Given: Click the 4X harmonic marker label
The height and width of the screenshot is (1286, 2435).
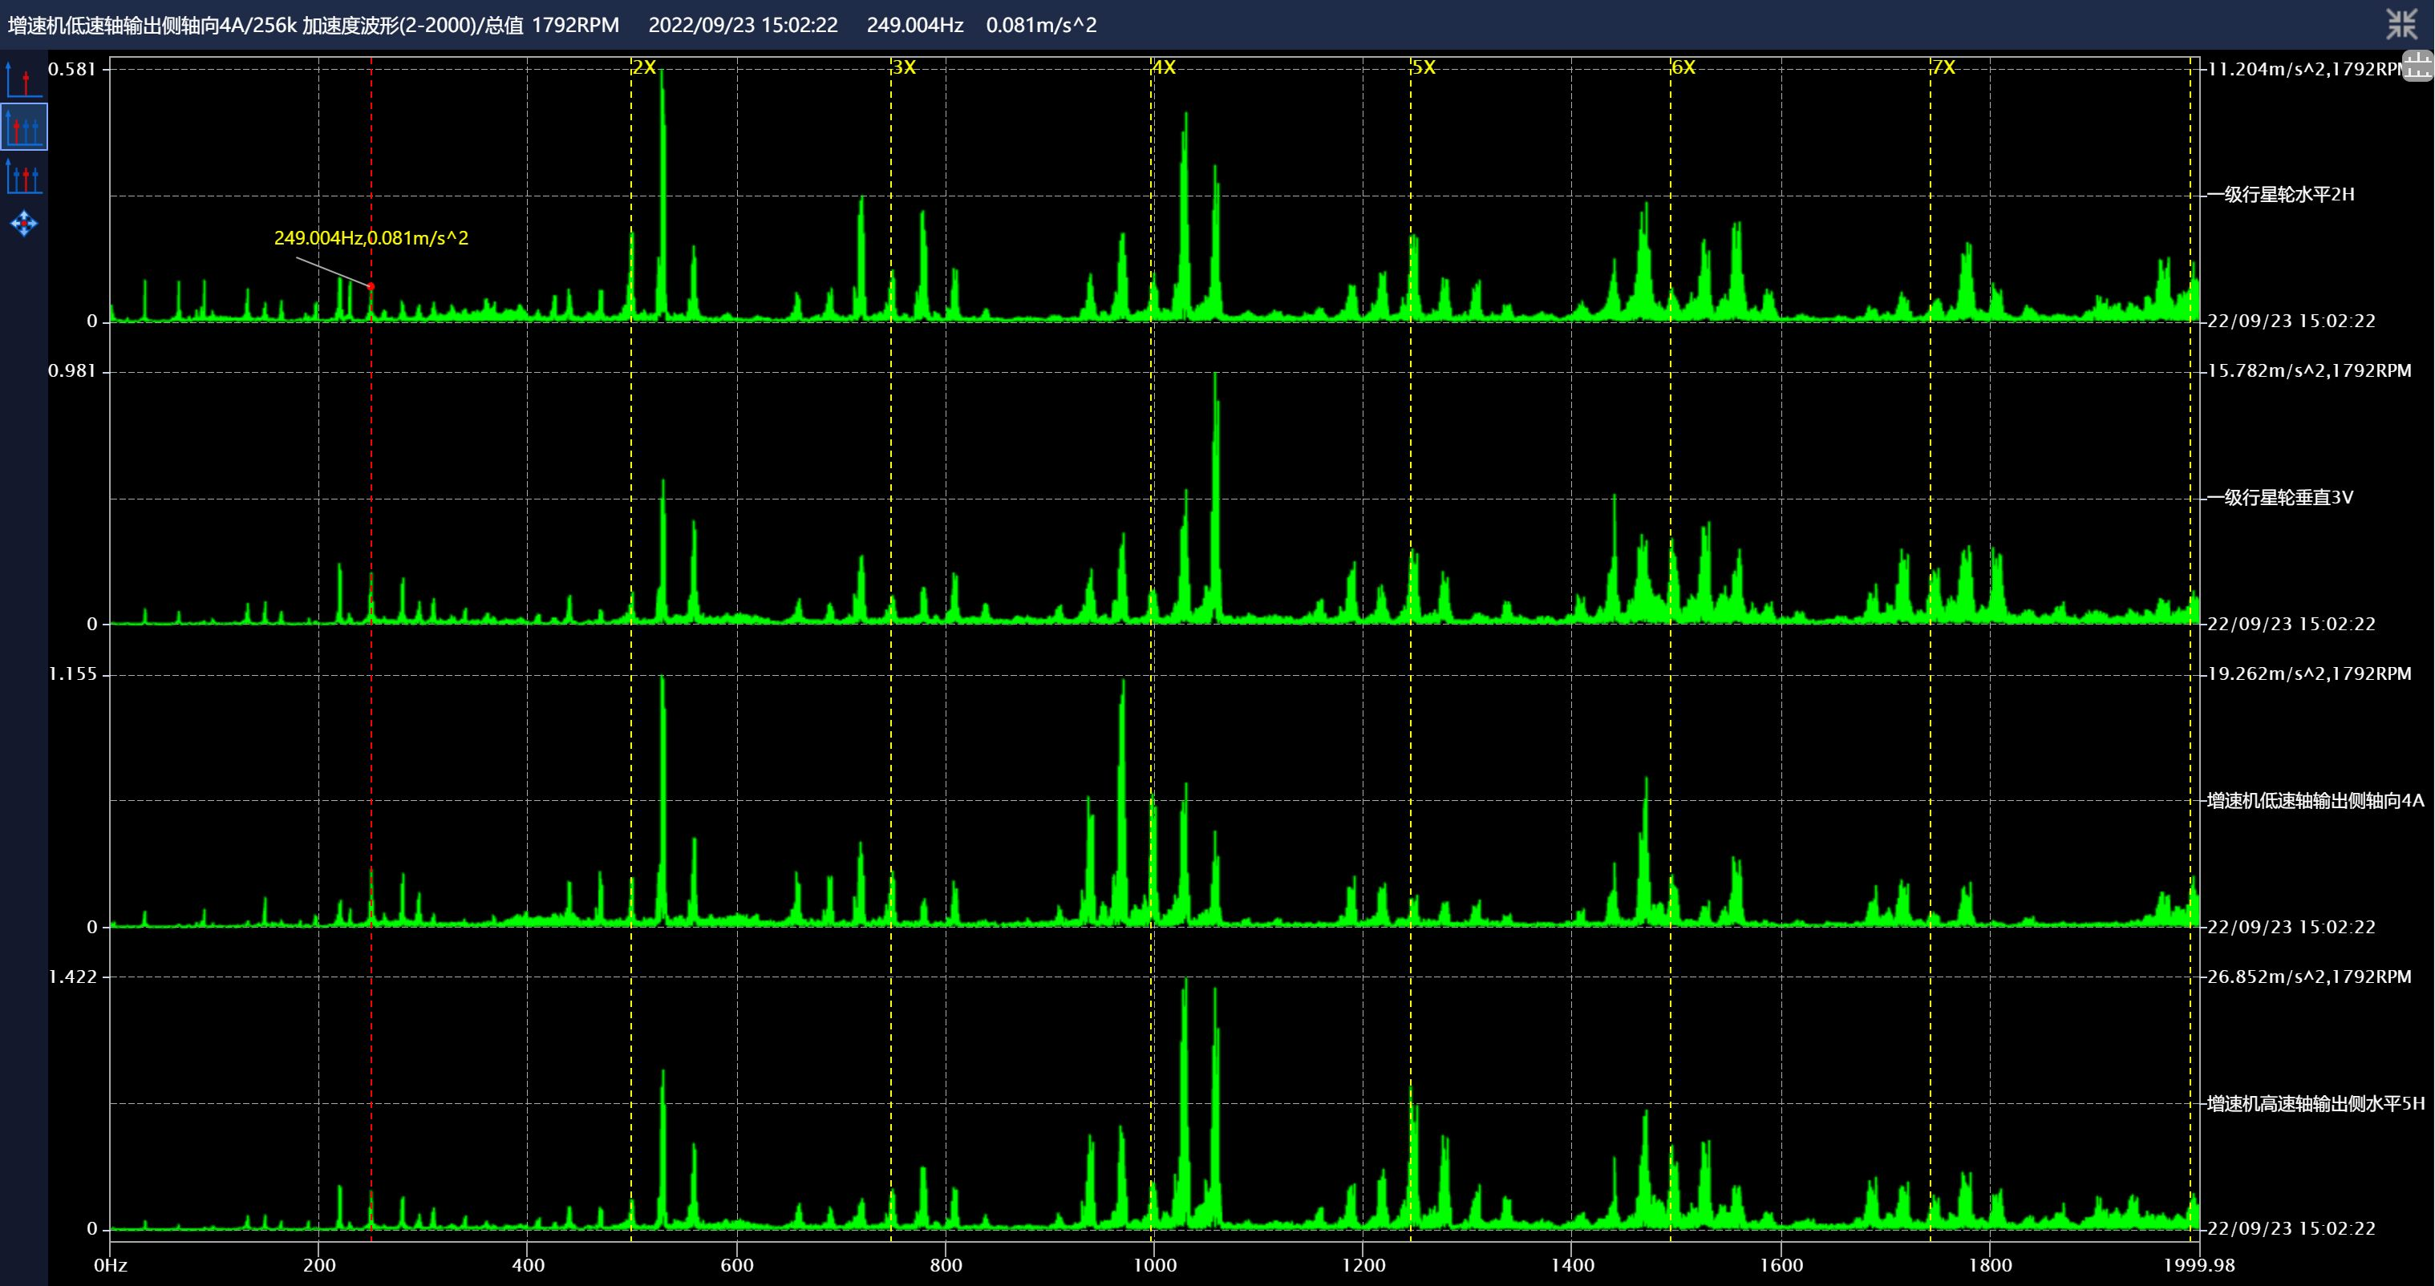Looking at the screenshot, I should (x=1165, y=67).
